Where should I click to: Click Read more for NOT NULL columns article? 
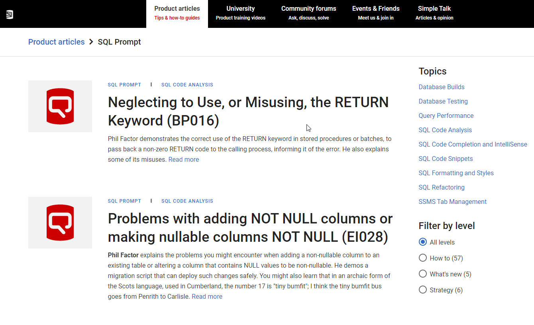[x=207, y=296]
